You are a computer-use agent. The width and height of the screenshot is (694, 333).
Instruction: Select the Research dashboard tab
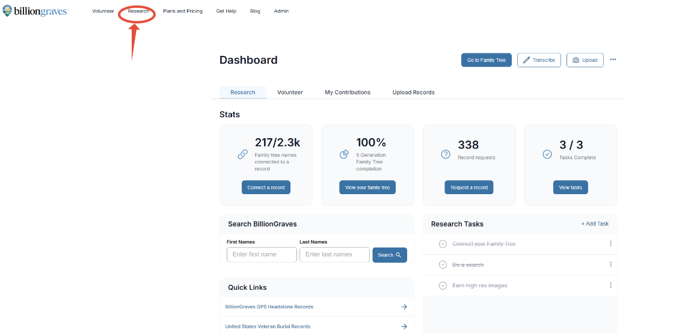pyautogui.click(x=243, y=93)
